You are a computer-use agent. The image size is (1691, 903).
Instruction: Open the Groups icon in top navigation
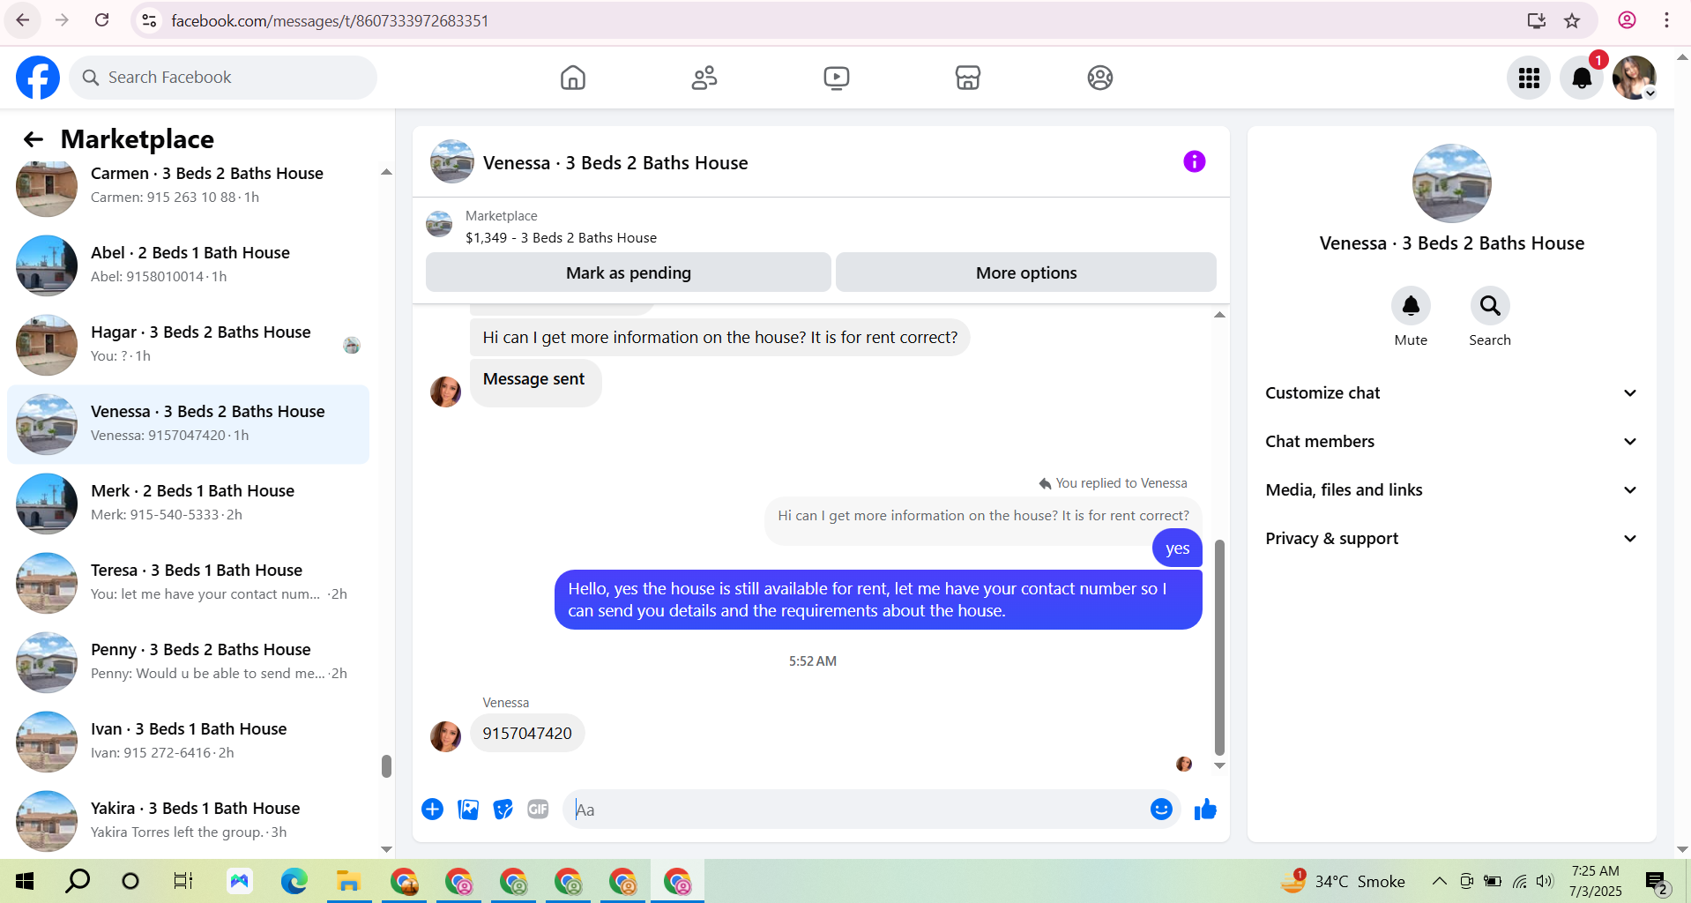click(1100, 78)
